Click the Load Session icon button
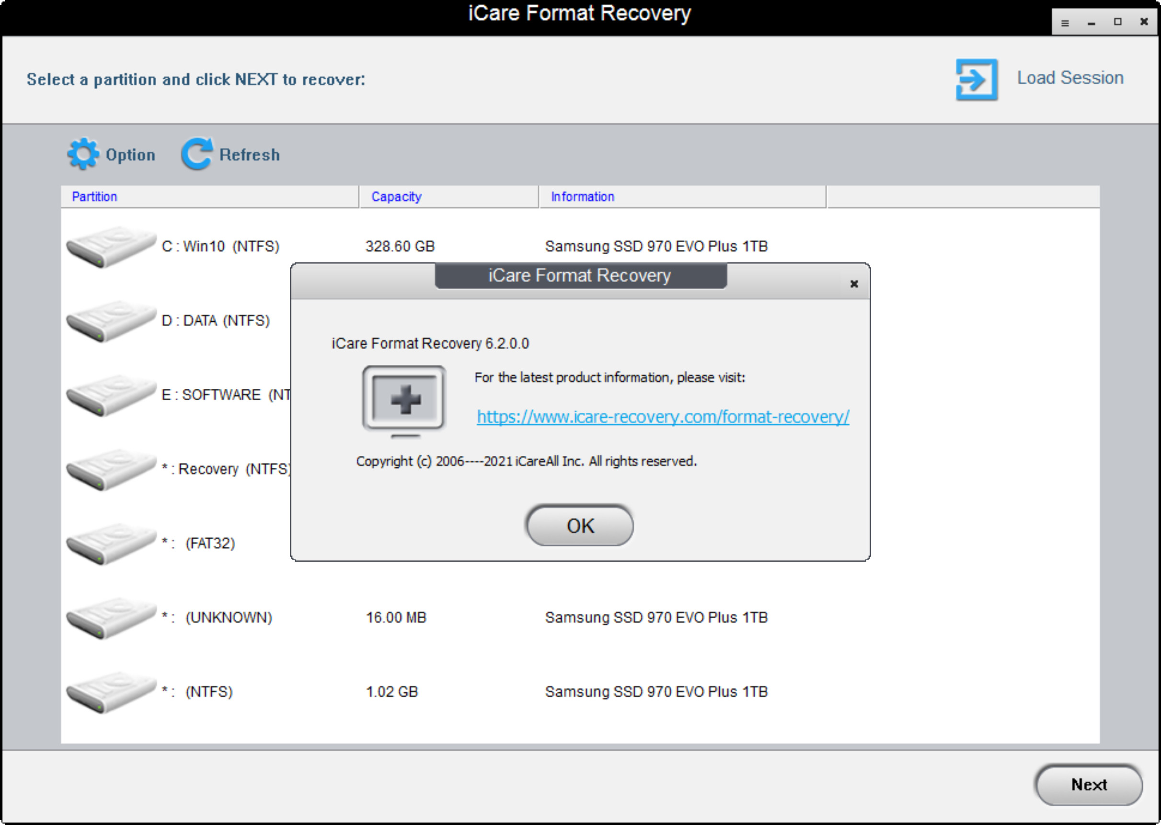The height and width of the screenshot is (825, 1161). tap(975, 78)
